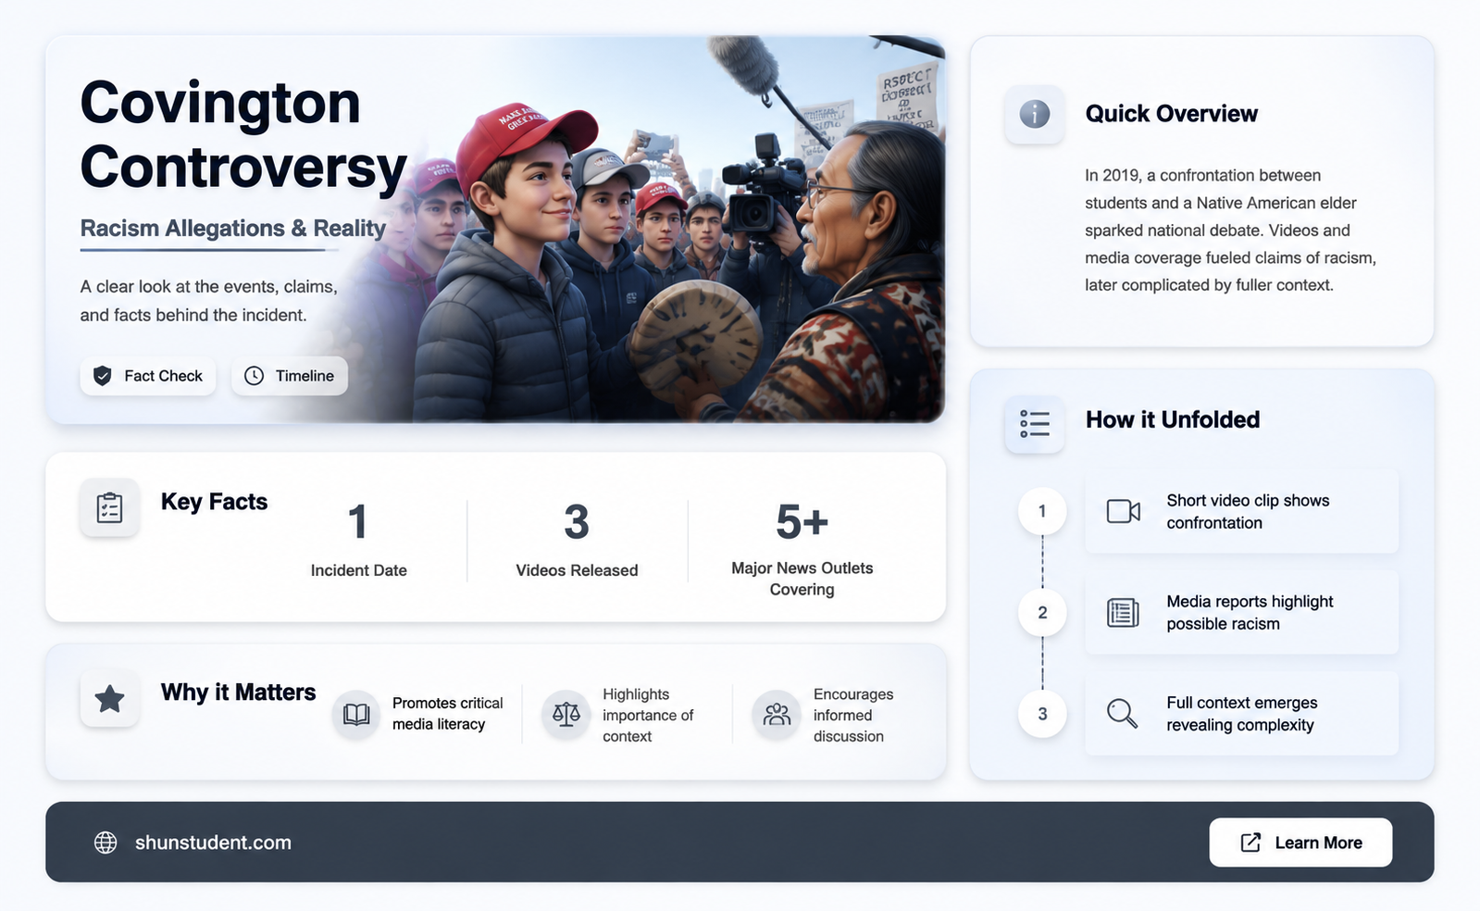This screenshot has height=911, width=1480.
Task: Click the 'Major News Outlets Covering' label
Action: coord(802,579)
